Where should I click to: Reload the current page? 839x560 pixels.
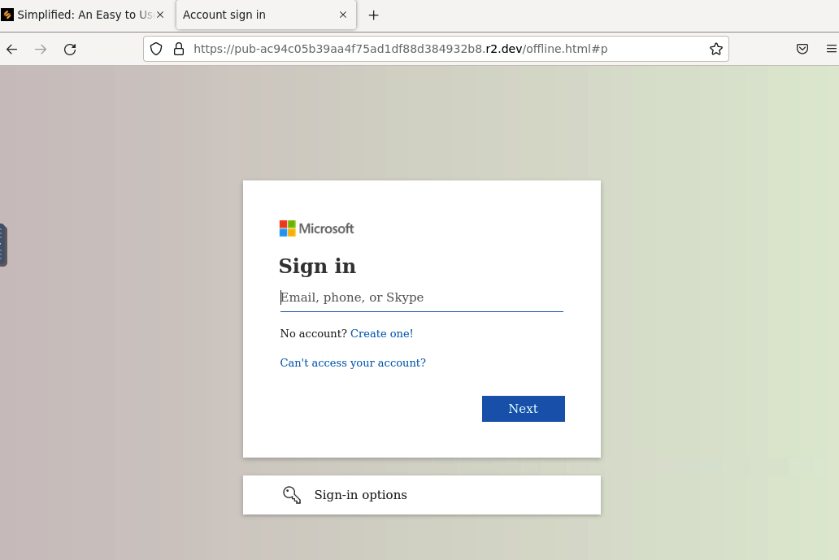click(x=70, y=49)
